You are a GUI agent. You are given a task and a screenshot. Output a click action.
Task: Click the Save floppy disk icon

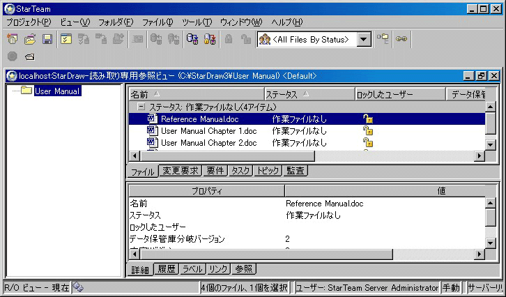click(47, 39)
